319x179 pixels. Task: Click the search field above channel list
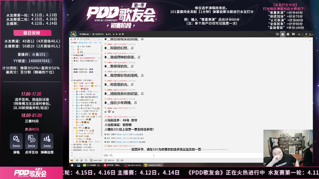click(x=92, y=39)
